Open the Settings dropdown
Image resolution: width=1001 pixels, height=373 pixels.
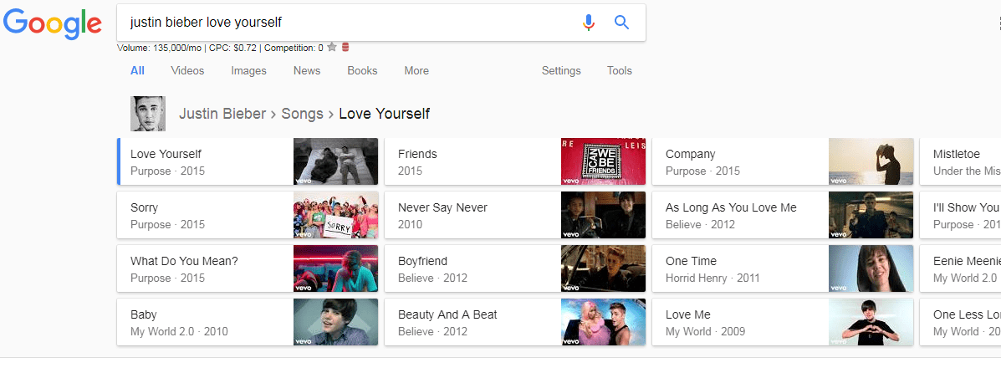pyautogui.click(x=561, y=71)
